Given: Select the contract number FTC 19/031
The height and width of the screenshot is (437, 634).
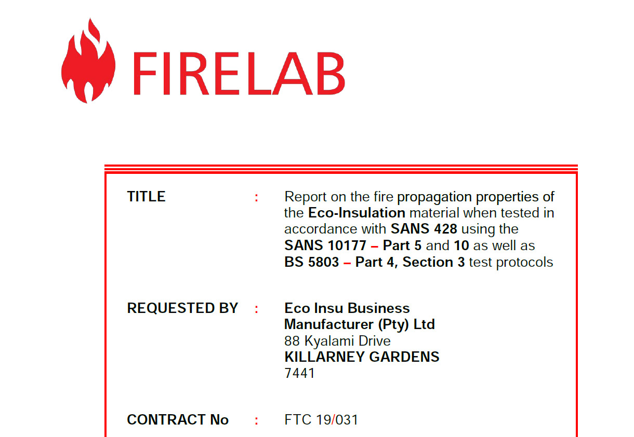Looking at the screenshot, I should point(322,420).
